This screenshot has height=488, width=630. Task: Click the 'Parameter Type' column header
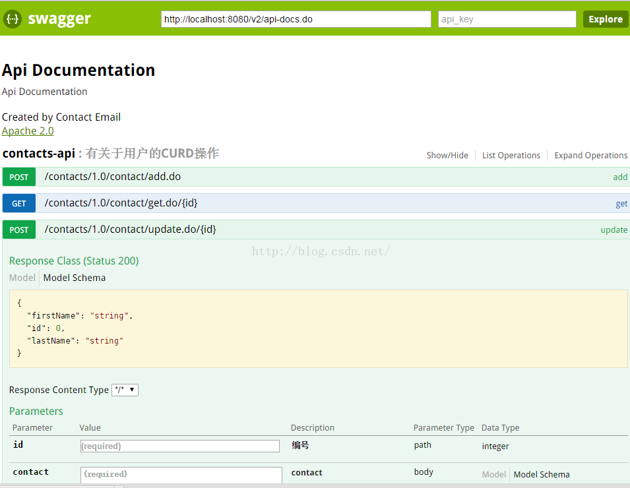tap(443, 428)
